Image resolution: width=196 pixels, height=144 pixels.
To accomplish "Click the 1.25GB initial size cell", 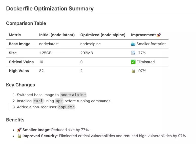I will (x=45, y=53).
